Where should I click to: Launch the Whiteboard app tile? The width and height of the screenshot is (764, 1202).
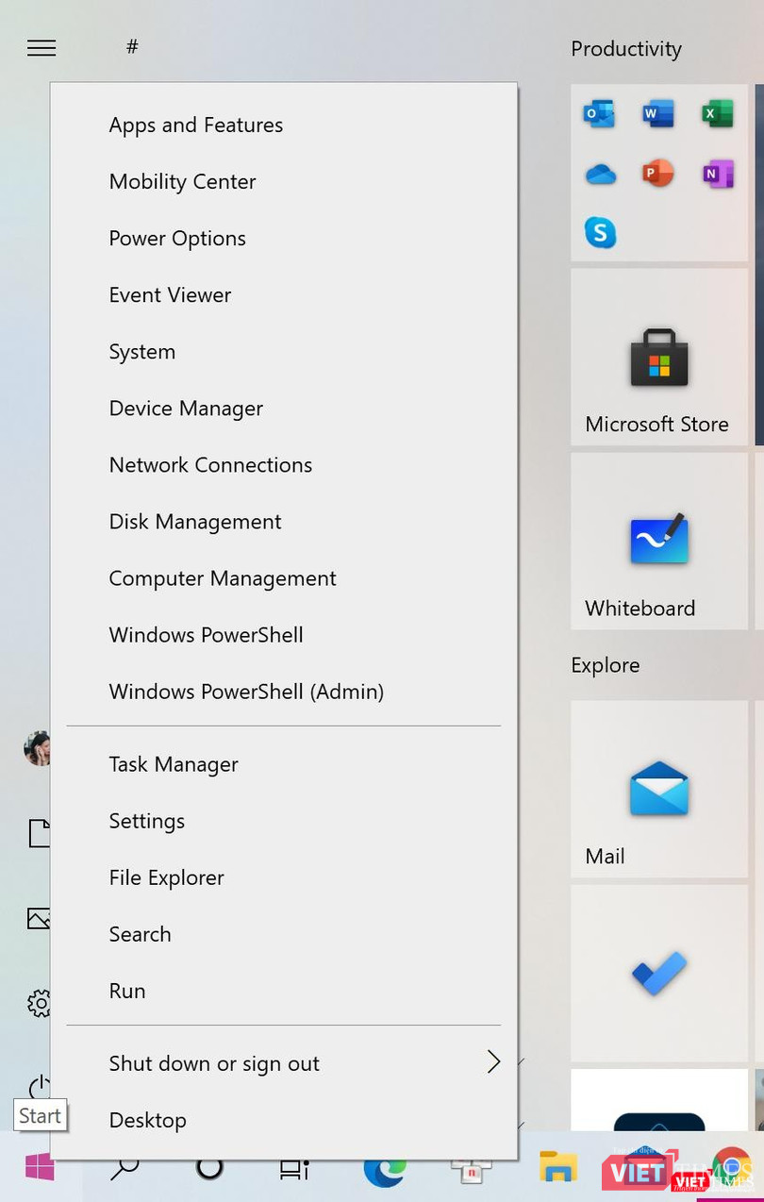[659, 541]
